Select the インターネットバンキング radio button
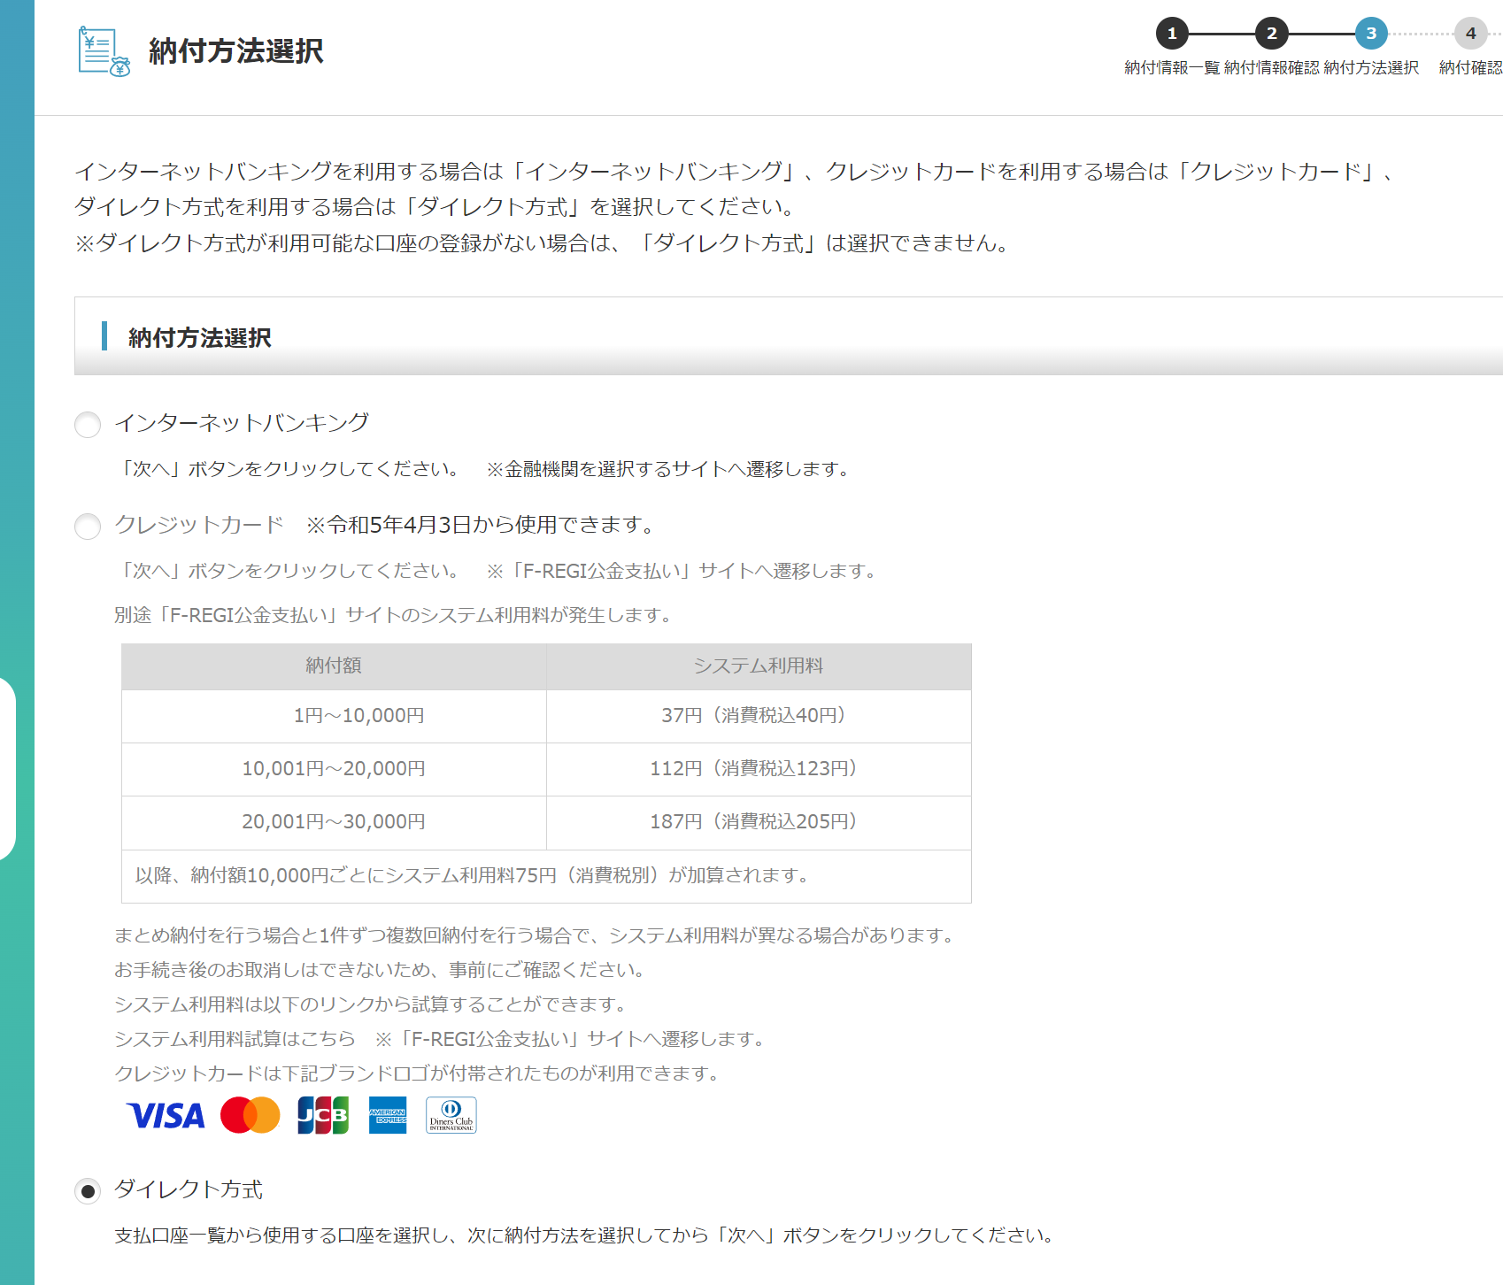Viewport: 1503px width, 1285px height. coord(88,425)
